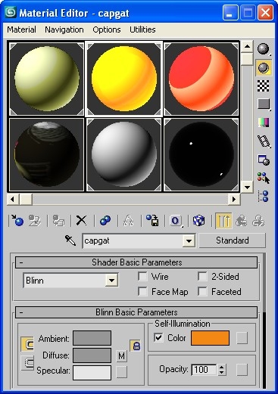Open the Material menu

[21, 29]
